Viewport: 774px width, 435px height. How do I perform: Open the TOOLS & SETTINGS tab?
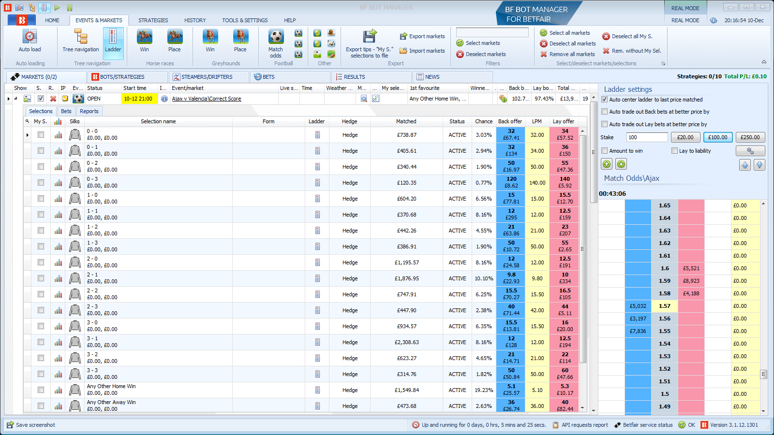pyautogui.click(x=245, y=20)
